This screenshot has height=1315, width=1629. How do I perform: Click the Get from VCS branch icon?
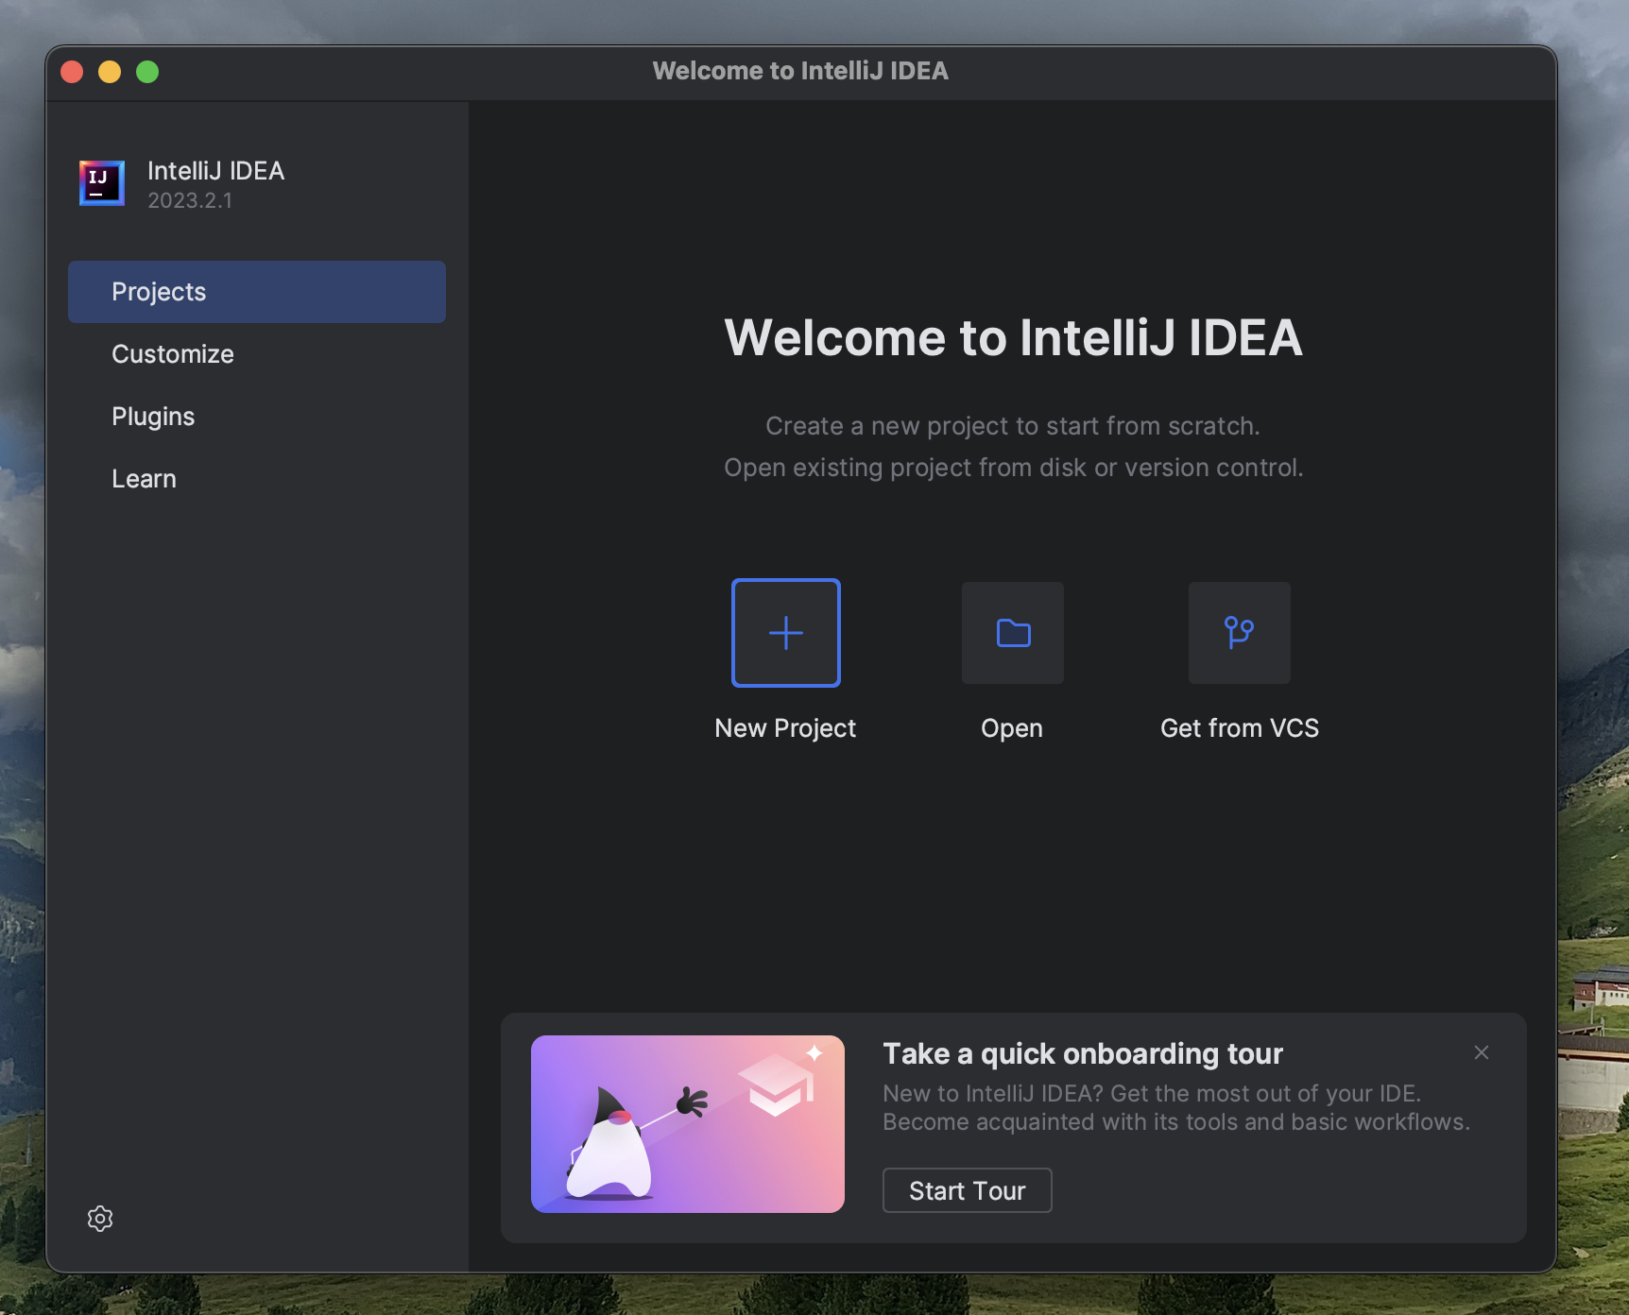pyautogui.click(x=1240, y=633)
